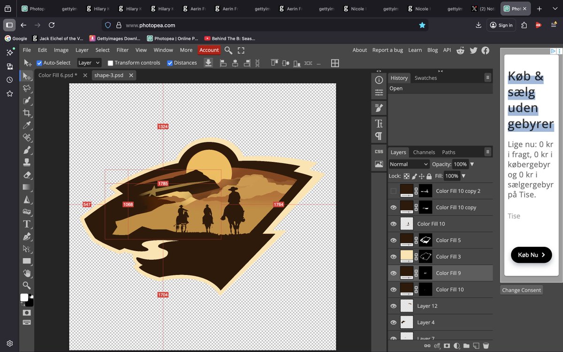Choose the Clone Stamp tool
563x352 pixels.
[x=27, y=162]
